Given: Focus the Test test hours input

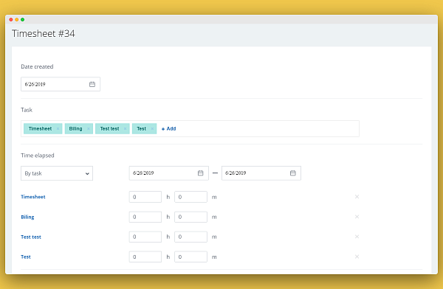Looking at the screenshot, I should pos(145,237).
